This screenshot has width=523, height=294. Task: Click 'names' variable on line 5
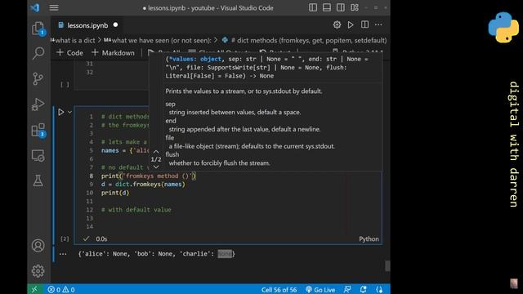point(110,150)
